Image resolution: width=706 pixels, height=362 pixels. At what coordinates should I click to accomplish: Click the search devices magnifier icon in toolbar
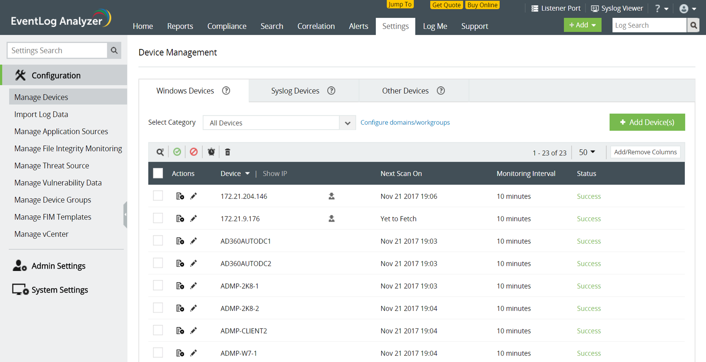pyautogui.click(x=160, y=152)
